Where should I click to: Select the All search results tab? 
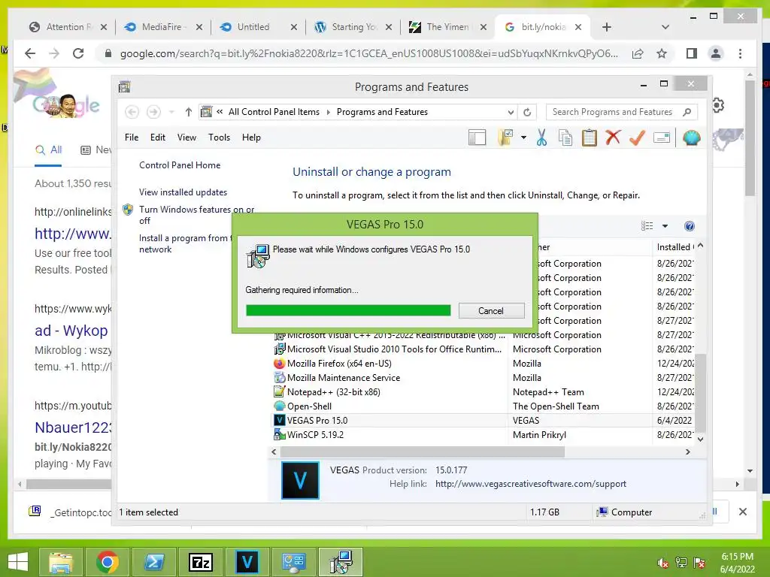[49, 150]
